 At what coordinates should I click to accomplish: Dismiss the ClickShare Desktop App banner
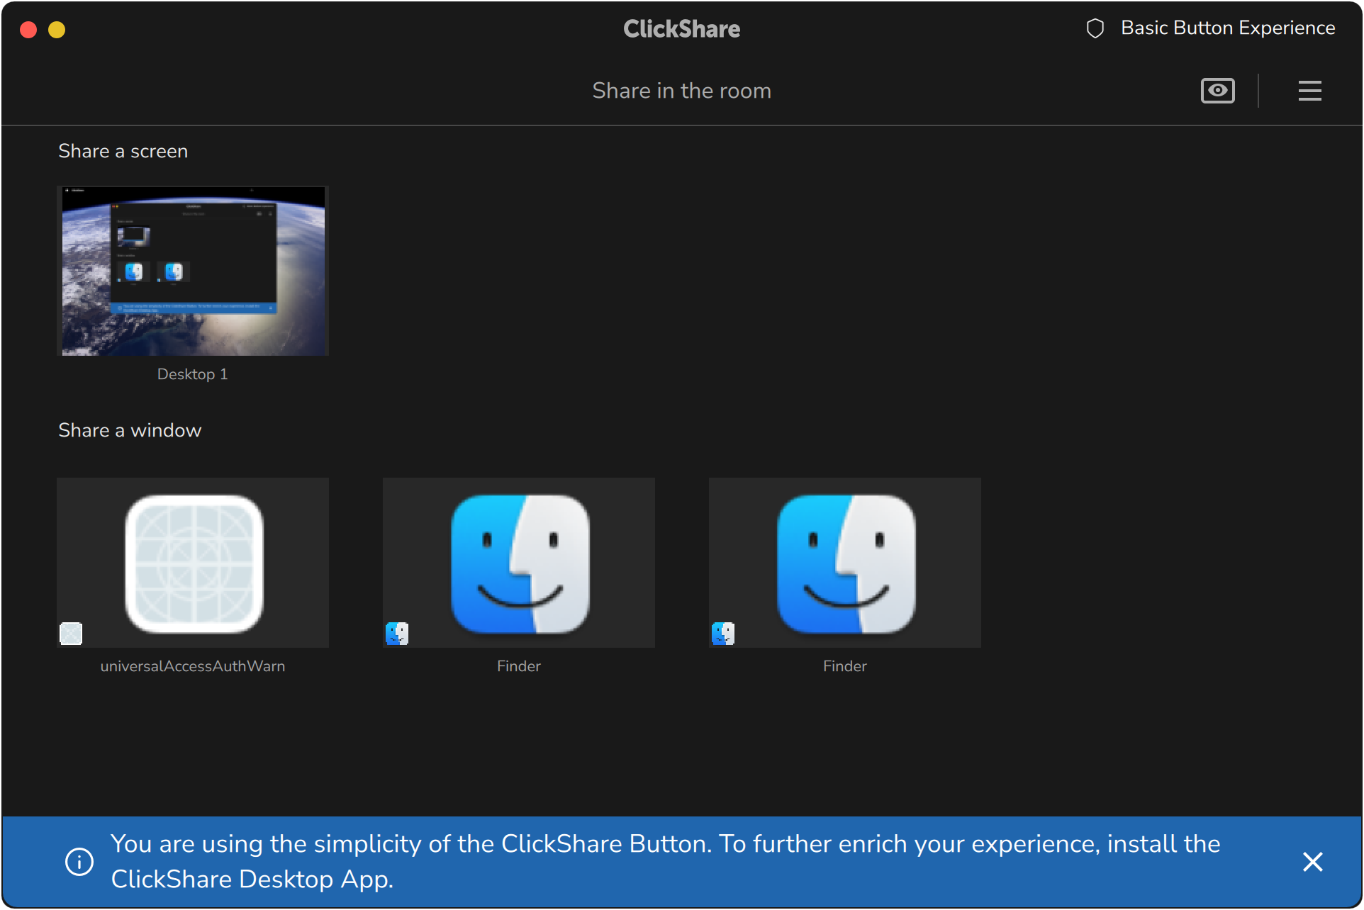pyautogui.click(x=1312, y=861)
